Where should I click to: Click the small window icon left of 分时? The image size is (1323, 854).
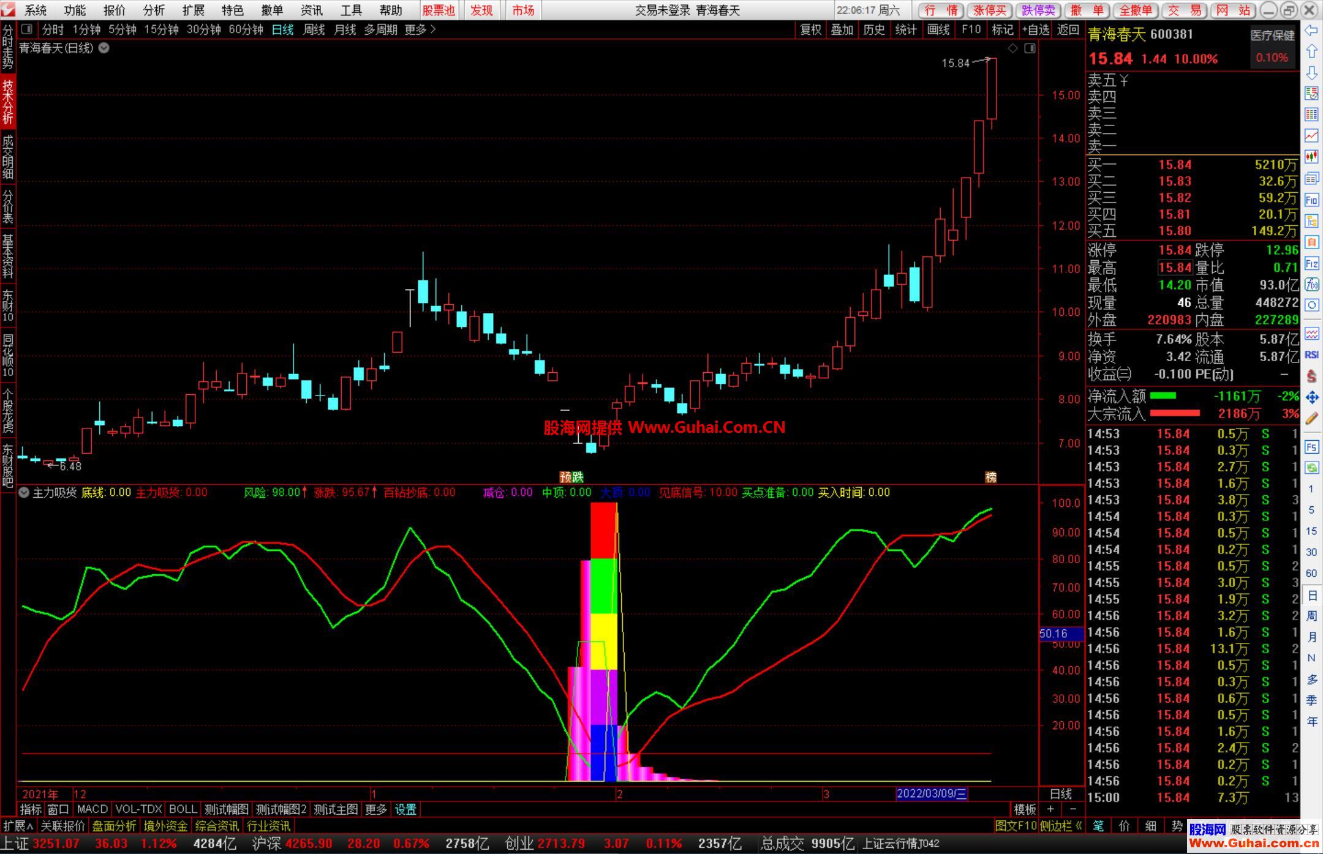26,29
